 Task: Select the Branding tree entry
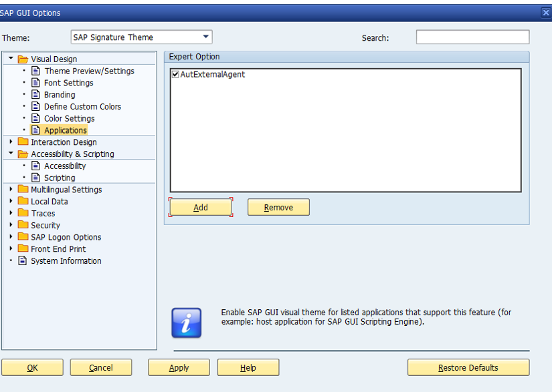(60, 95)
